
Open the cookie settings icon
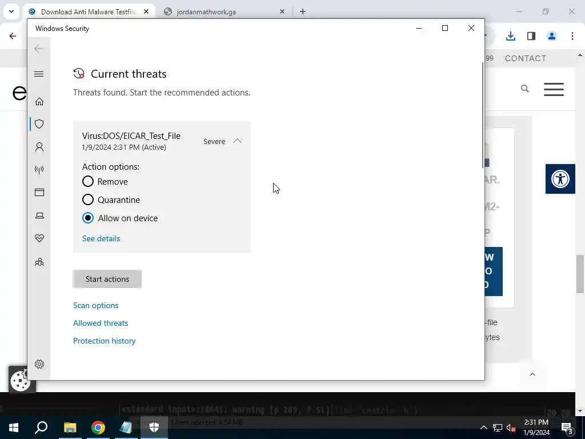tap(20, 380)
